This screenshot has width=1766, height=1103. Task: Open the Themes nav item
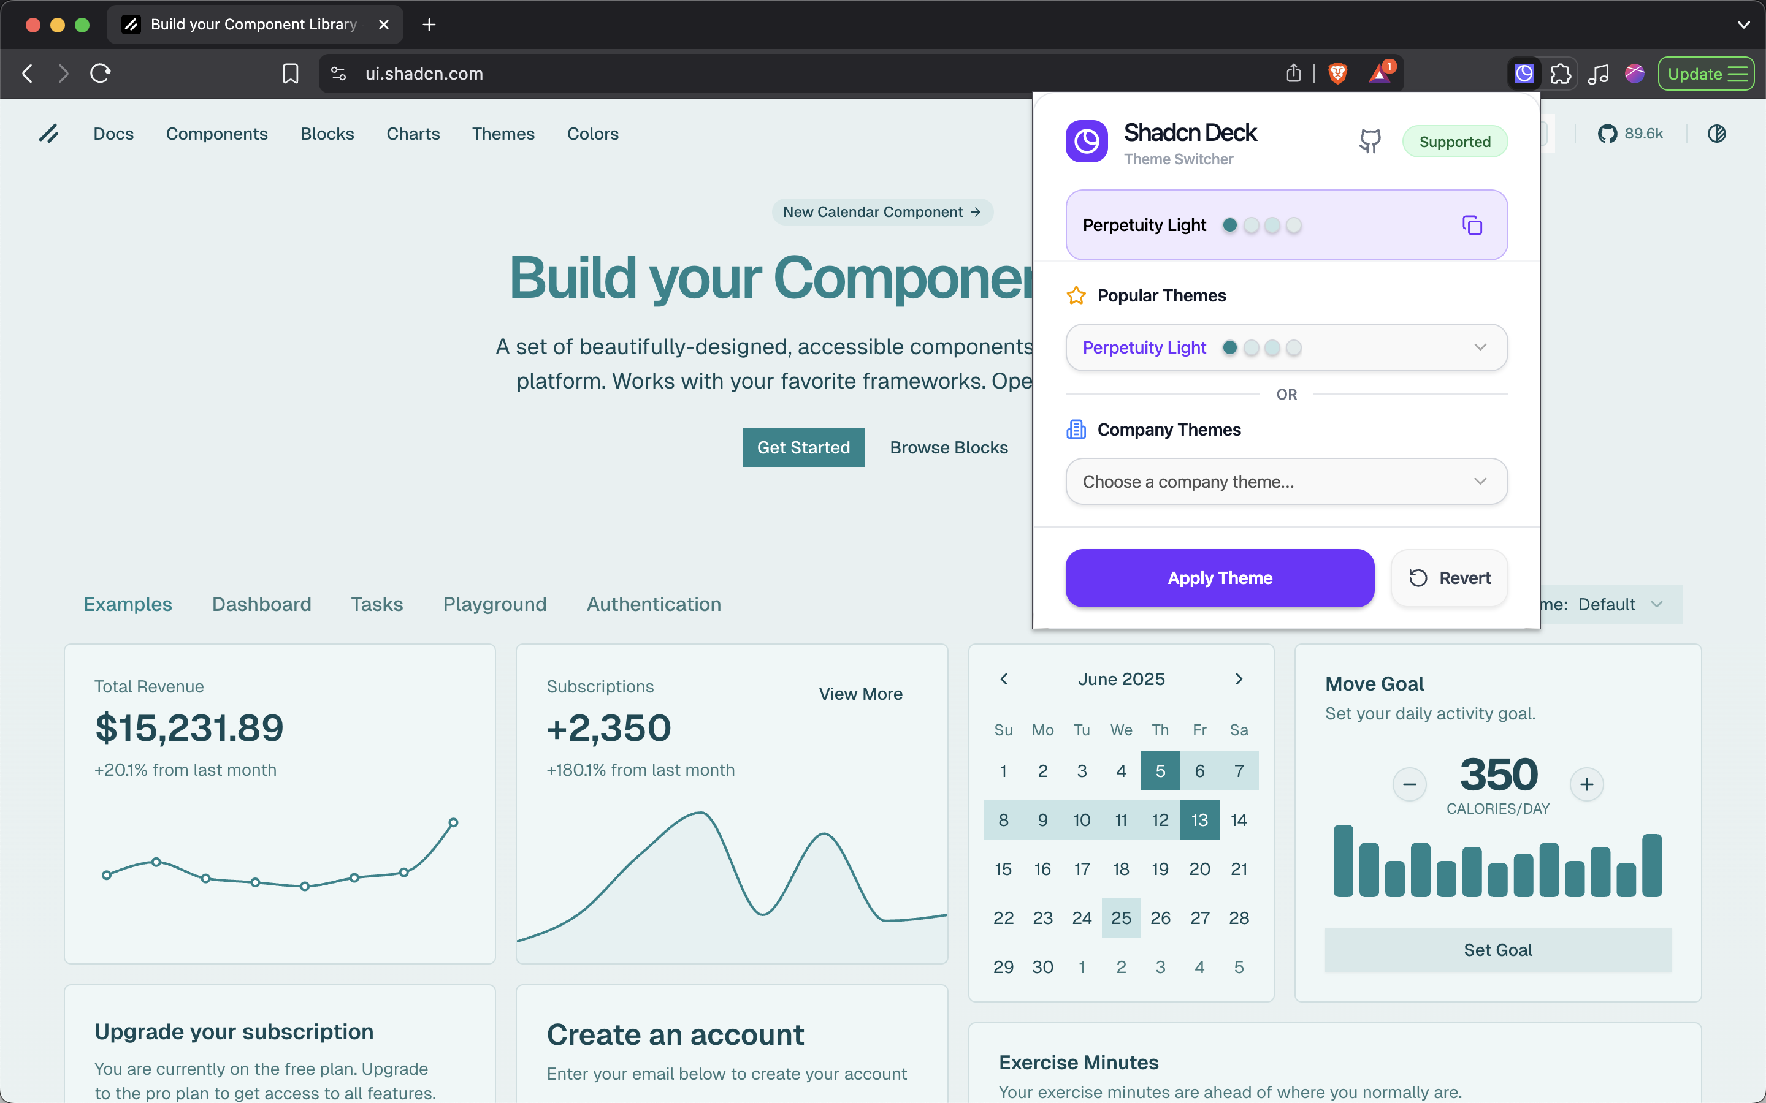(503, 134)
